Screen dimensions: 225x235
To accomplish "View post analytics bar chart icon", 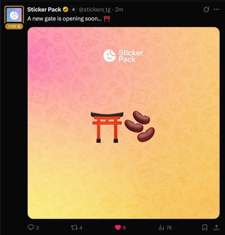I will click(161, 228).
